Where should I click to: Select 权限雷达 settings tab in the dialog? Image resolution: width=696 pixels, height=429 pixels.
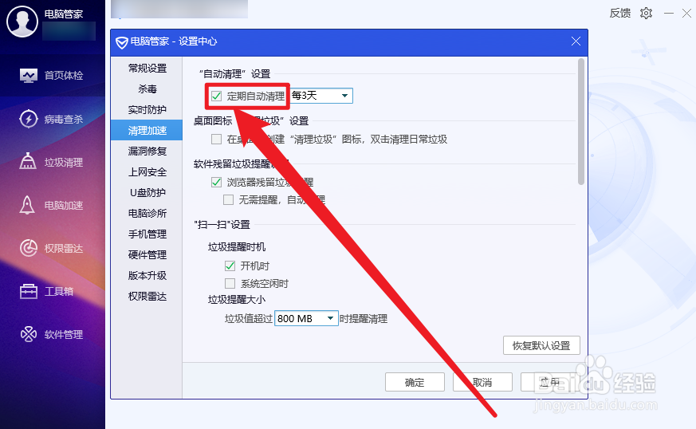tap(147, 296)
